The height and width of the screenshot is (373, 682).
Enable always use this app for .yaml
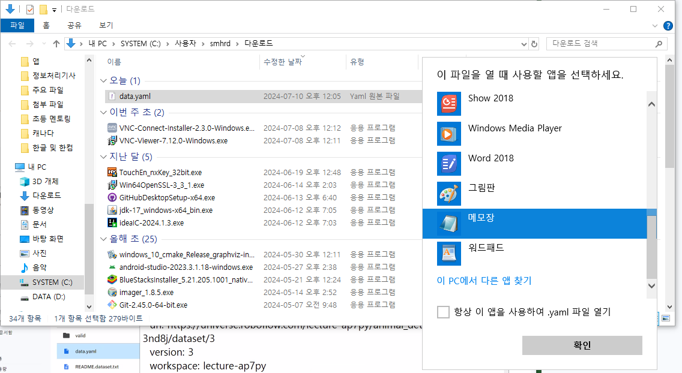(443, 312)
